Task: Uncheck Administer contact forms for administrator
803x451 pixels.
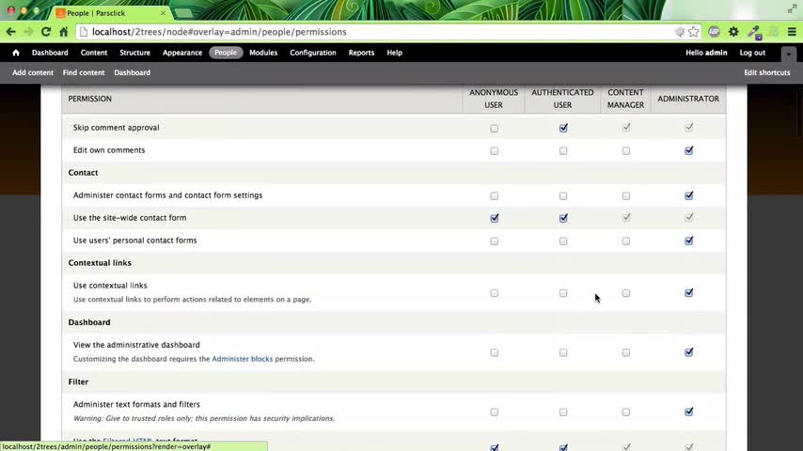Action: coord(689,195)
